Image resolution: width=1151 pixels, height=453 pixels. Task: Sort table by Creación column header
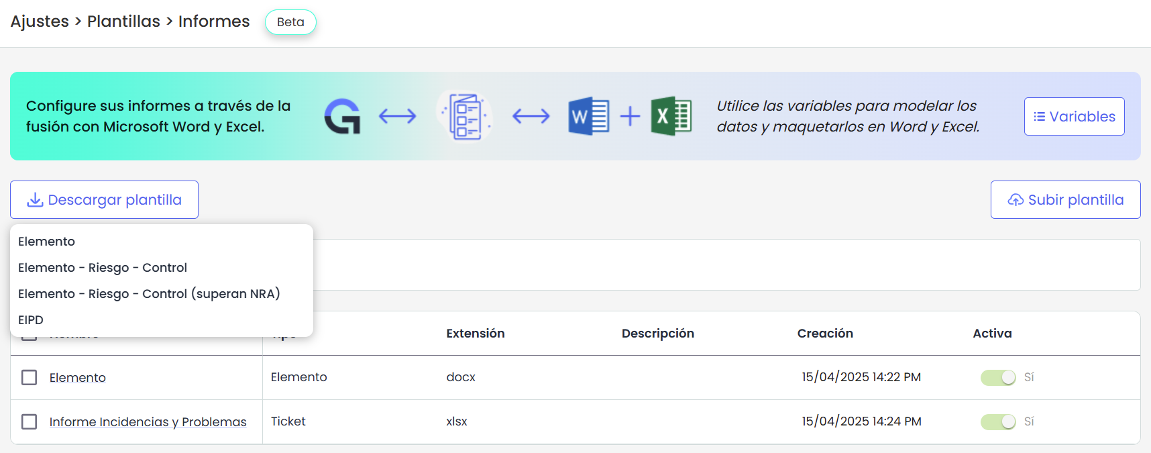tap(825, 334)
